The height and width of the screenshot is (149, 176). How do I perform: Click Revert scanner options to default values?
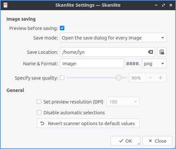point(88,123)
